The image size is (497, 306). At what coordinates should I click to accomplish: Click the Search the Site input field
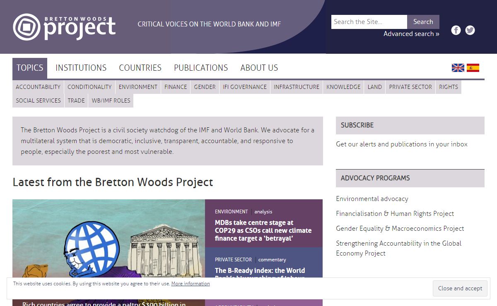pyautogui.click(x=369, y=22)
